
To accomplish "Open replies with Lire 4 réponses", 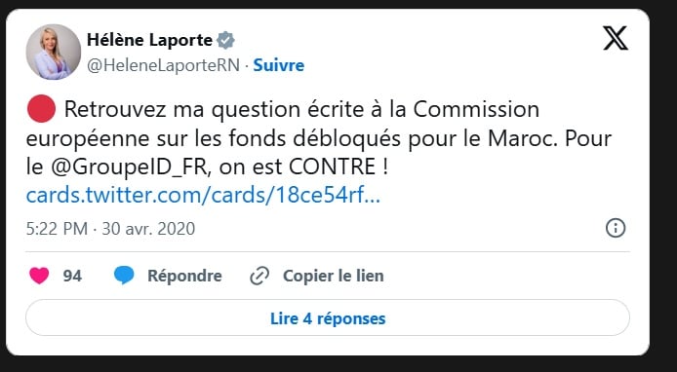I will [x=328, y=318].
